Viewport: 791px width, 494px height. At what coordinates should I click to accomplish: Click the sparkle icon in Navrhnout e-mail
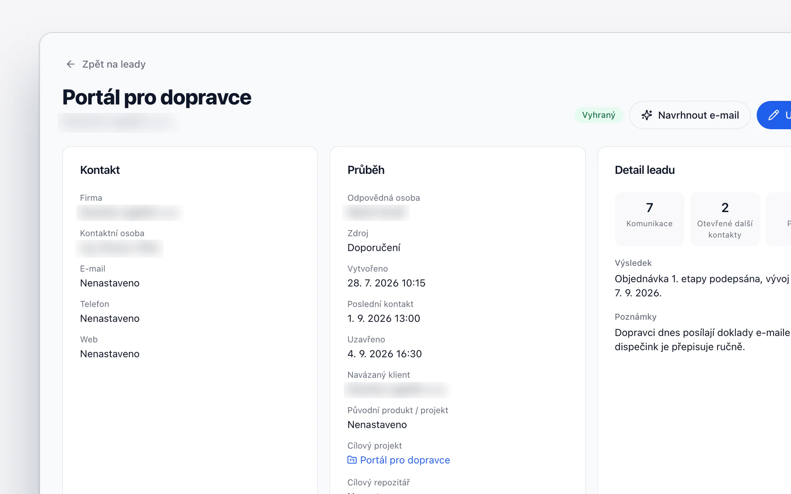[647, 115]
